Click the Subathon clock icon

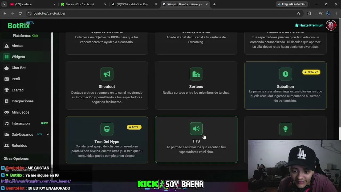coord(285,74)
